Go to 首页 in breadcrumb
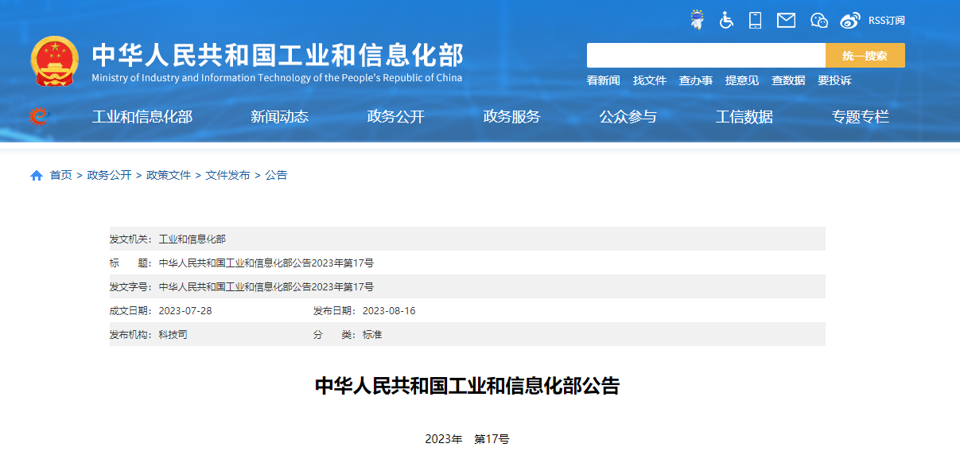The height and width of the screenshot is (463, 960). pyautogui.click(x=61, y=175)
